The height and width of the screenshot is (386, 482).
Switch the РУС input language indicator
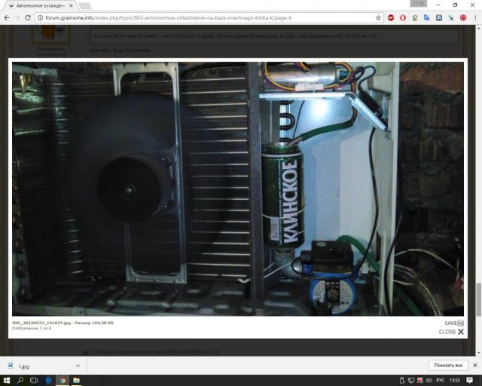point(441,380)
